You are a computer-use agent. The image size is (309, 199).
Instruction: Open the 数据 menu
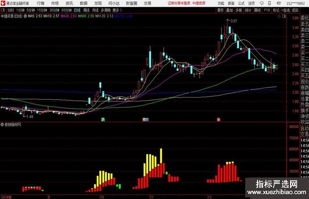84,3
